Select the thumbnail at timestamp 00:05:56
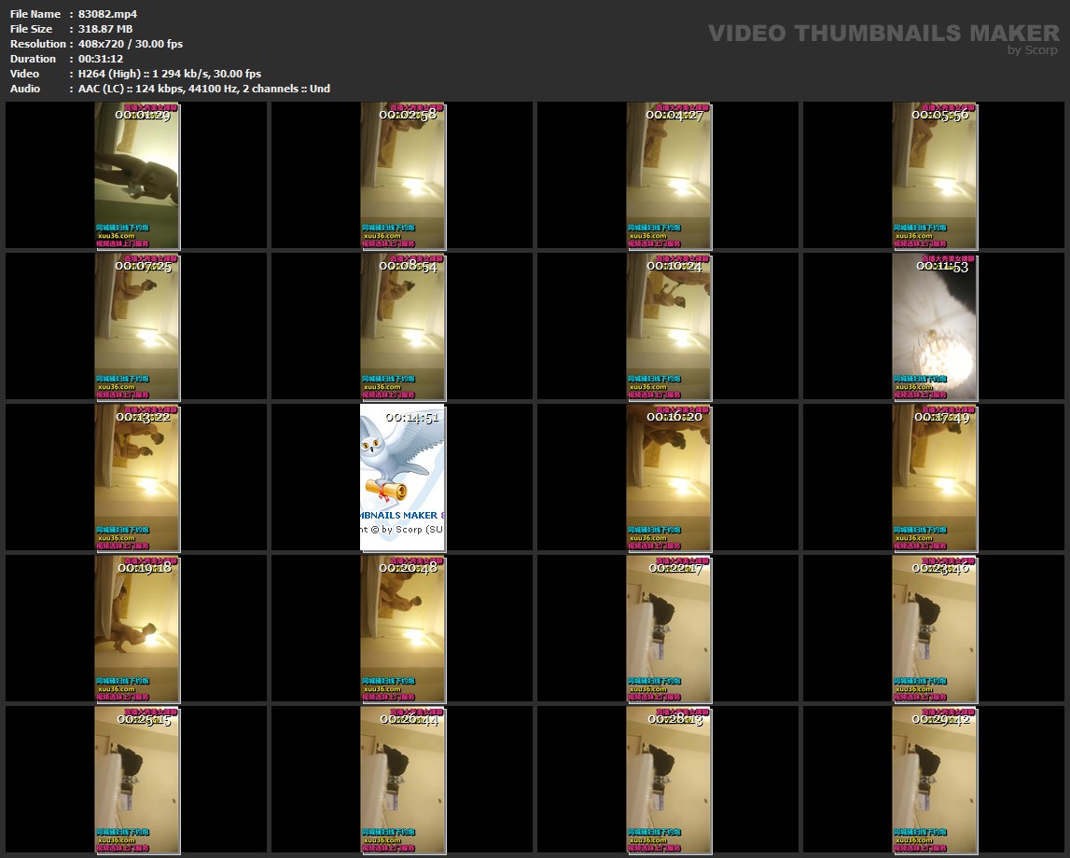The image size is (1070, 858). [934, 177]
